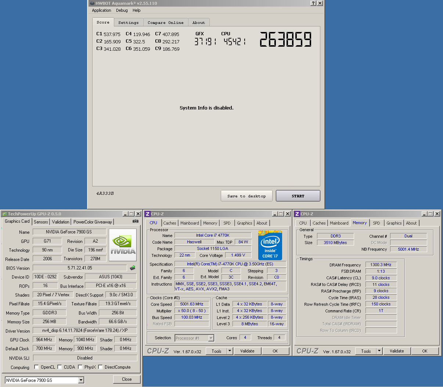Click the 4A333B code text
The height and width of the screenshot is (387, 443).
click(x=105, y=193)
